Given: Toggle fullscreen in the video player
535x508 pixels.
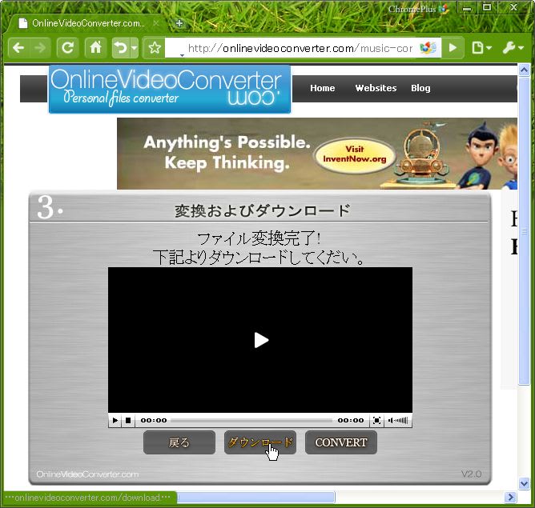Looking at the screenshot, I should [x=377, y=420].
